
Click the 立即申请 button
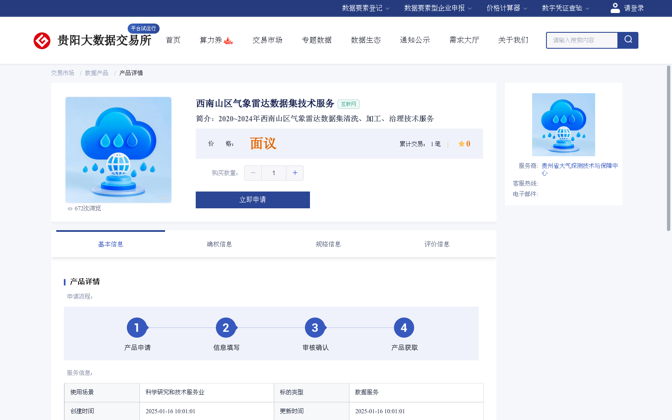(253, 200)
